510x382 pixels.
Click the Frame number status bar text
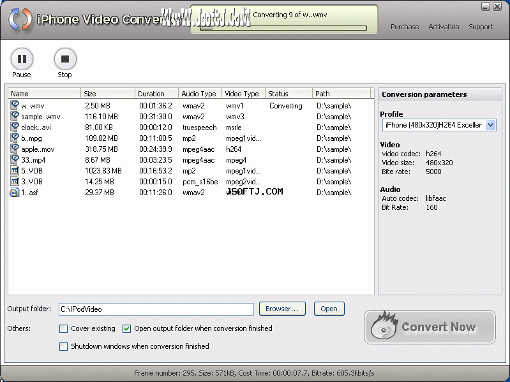pos(254,373)
